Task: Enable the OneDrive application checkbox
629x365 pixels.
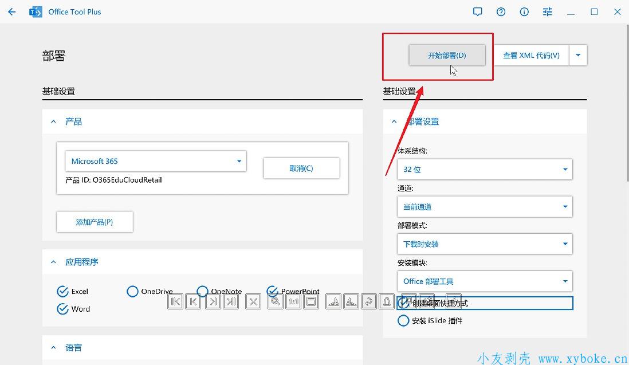Action: point(132,292)
